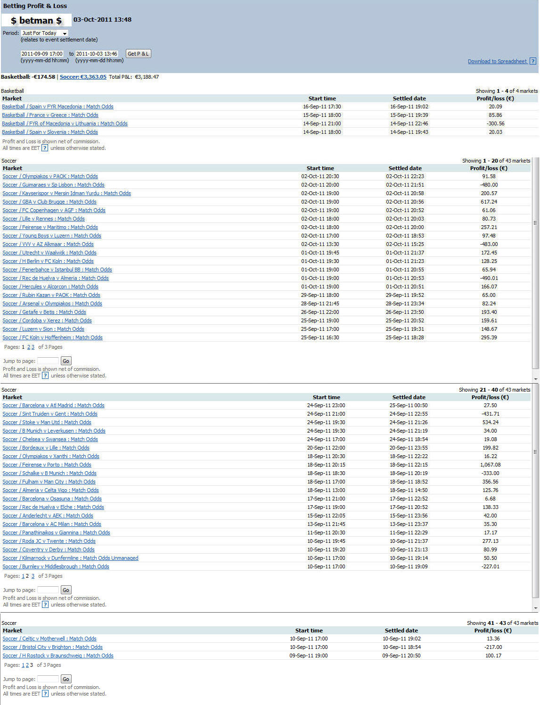Viewport: 540px width, 705px height.
Task: Click Go button in Soccer 21-40 section
Action: click(66, 590)
